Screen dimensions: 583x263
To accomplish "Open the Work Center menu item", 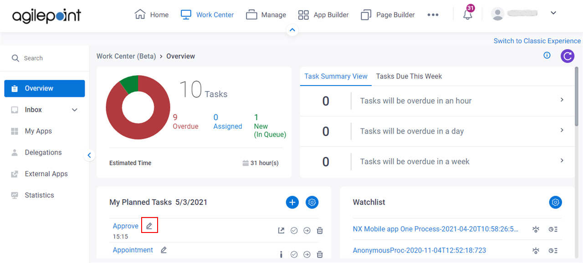I will 207,15.
